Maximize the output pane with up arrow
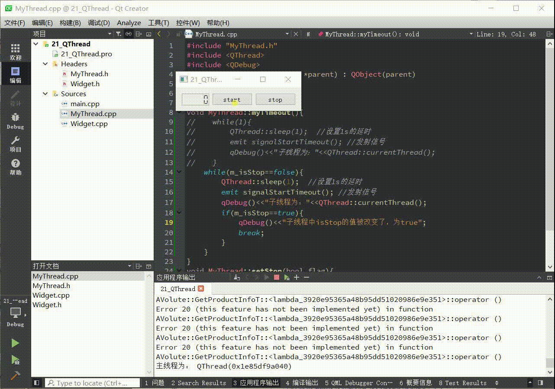This screenshot has width=555, height=389. [539, 278]
